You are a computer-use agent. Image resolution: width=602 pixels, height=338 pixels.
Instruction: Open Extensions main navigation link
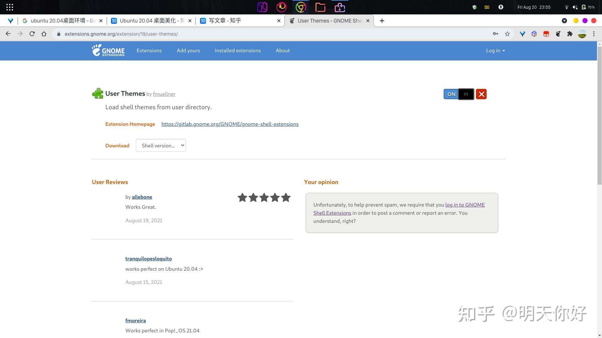tap(149, 50)
